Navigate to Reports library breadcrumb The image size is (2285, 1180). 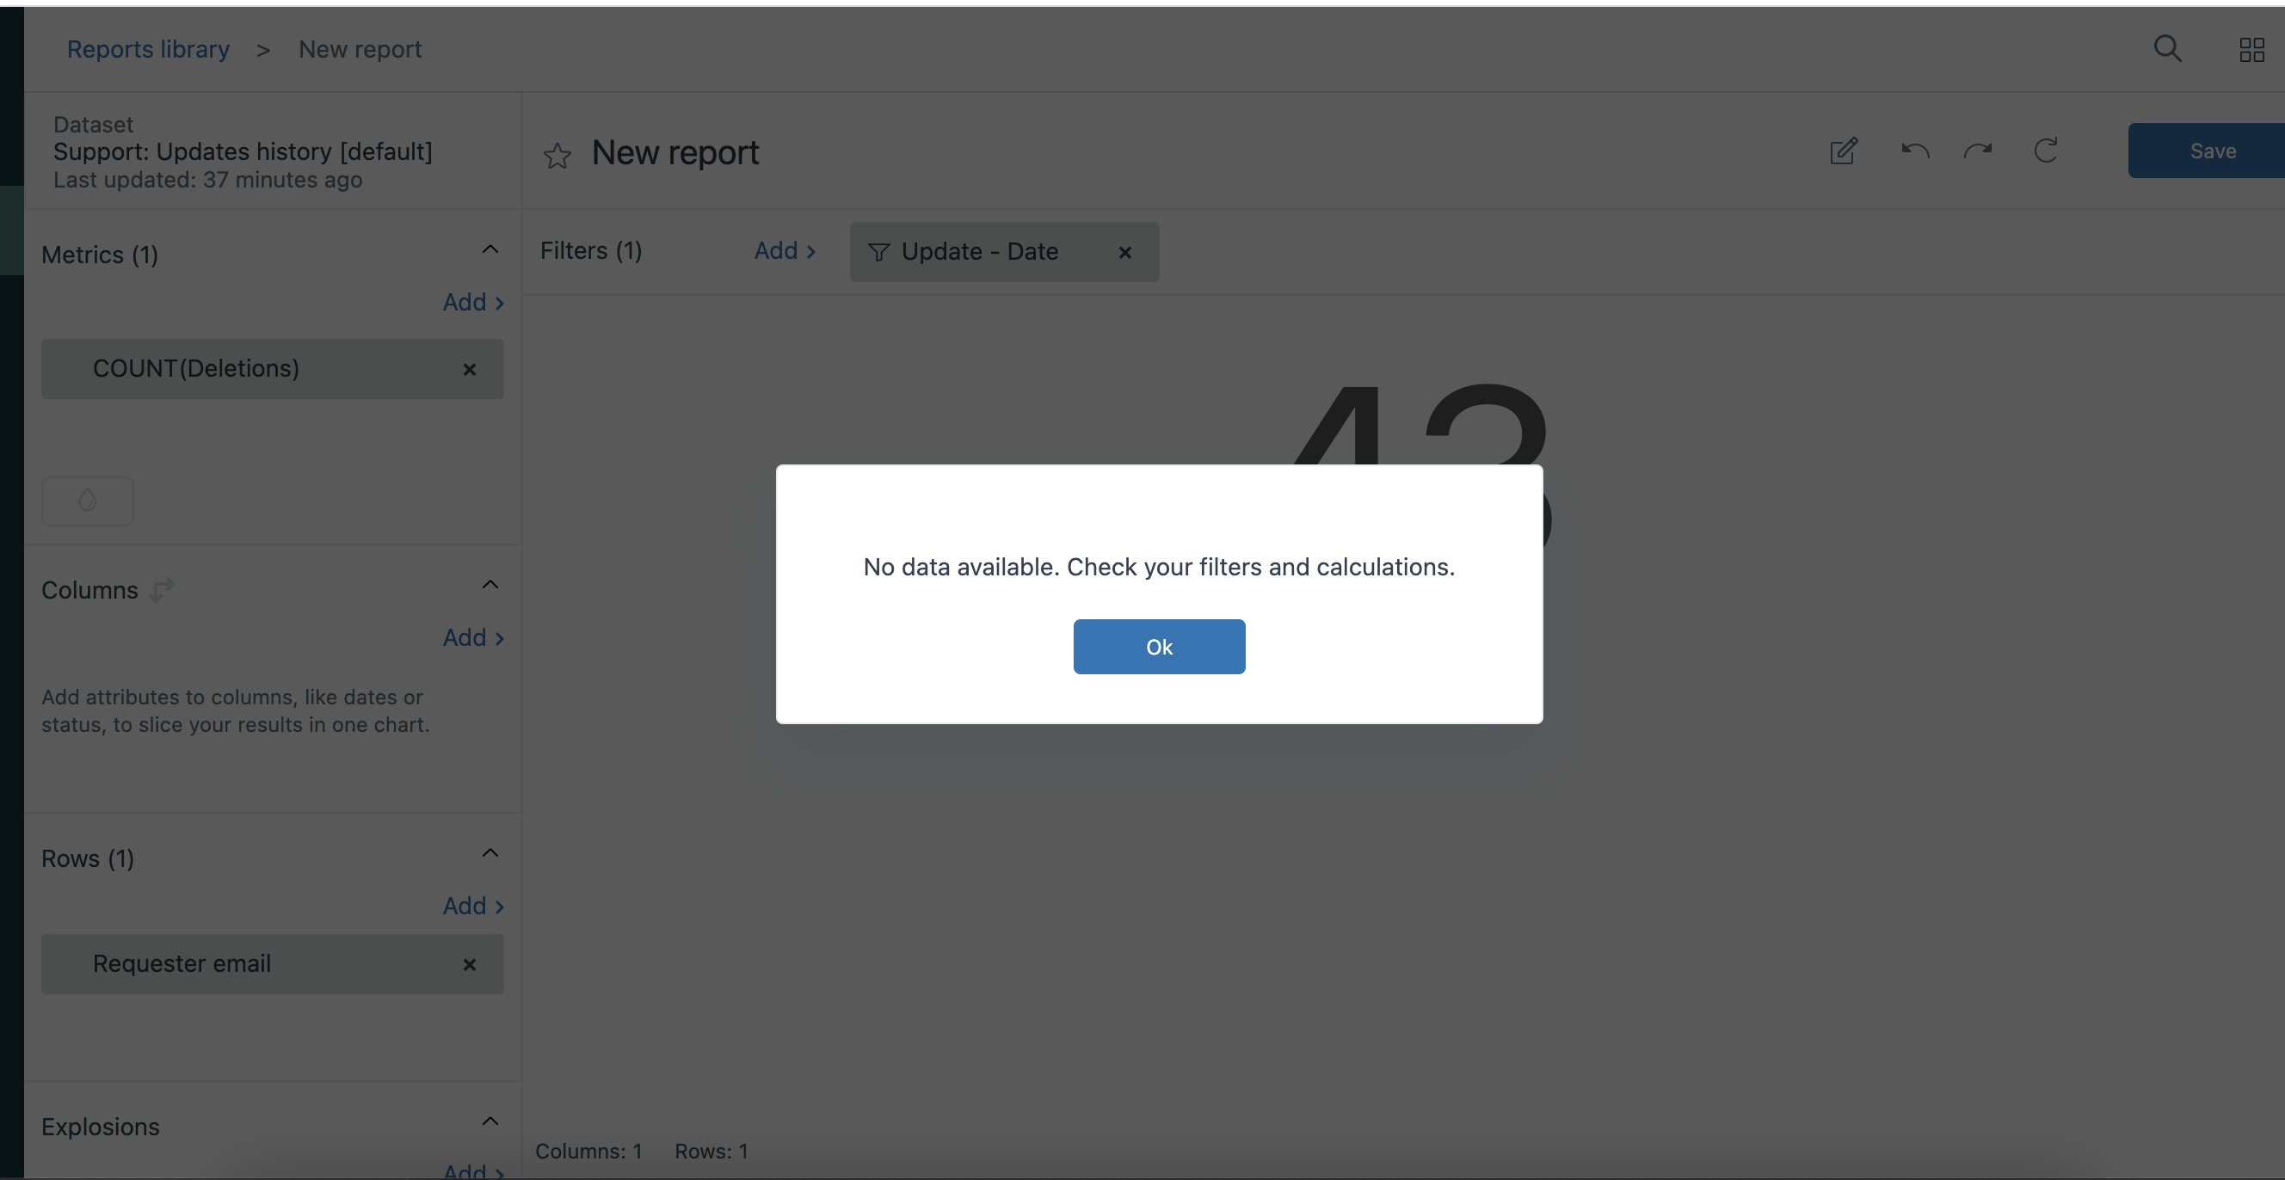click(147, 50)
